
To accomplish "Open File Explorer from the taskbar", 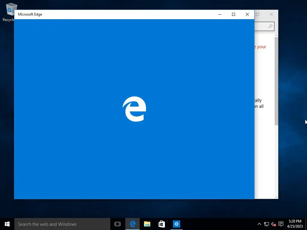I will coord(147,224).
